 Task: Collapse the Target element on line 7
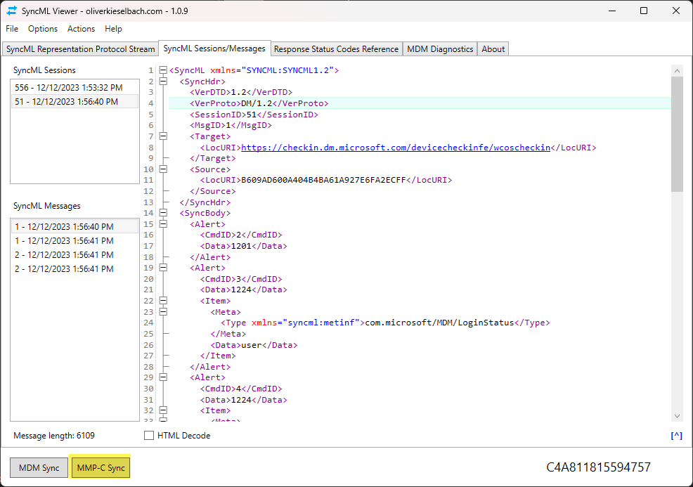click(x=163, y=136)
